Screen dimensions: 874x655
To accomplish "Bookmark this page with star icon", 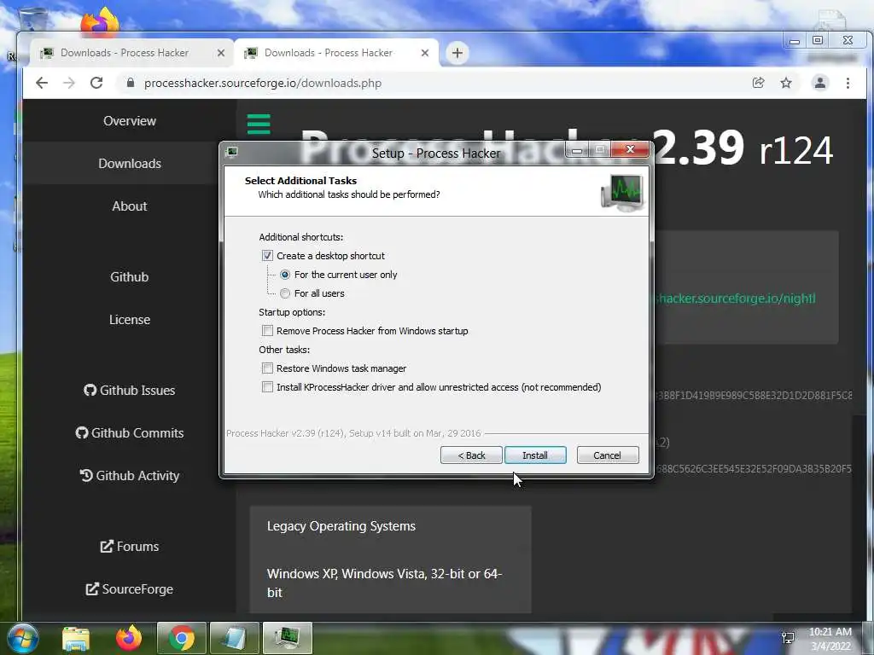I will (x=786, y=83).
